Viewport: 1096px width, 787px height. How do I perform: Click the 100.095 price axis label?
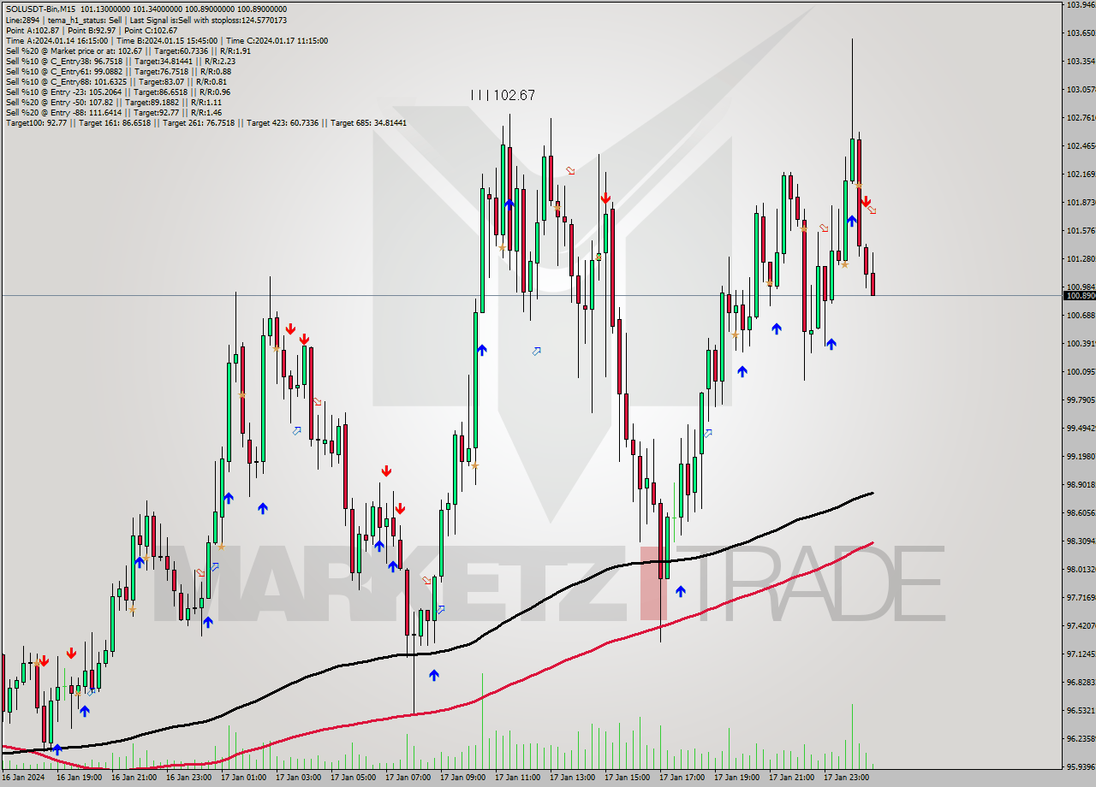pos(1081,371)
